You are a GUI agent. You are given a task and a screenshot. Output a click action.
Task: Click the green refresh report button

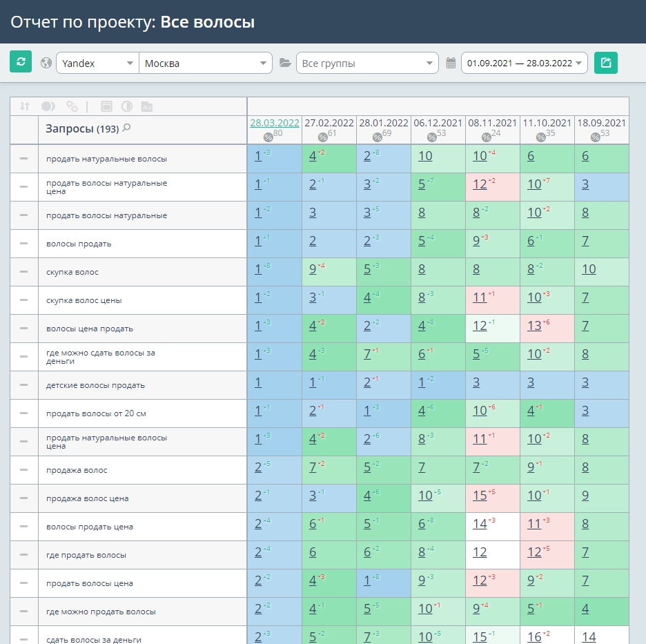[x=21, y=62]
